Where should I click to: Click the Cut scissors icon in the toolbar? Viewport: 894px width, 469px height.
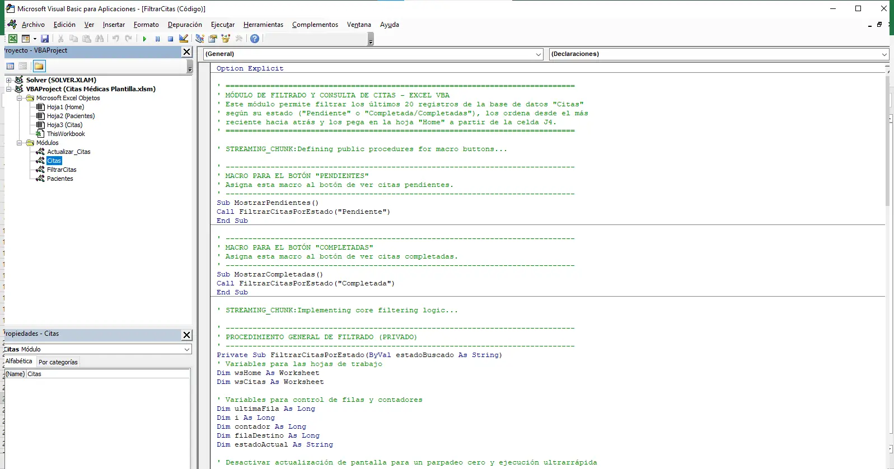click(60, 39)
